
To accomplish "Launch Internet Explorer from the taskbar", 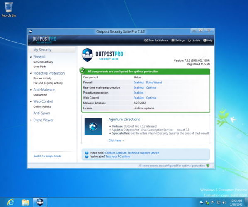I will pos(11,202).
